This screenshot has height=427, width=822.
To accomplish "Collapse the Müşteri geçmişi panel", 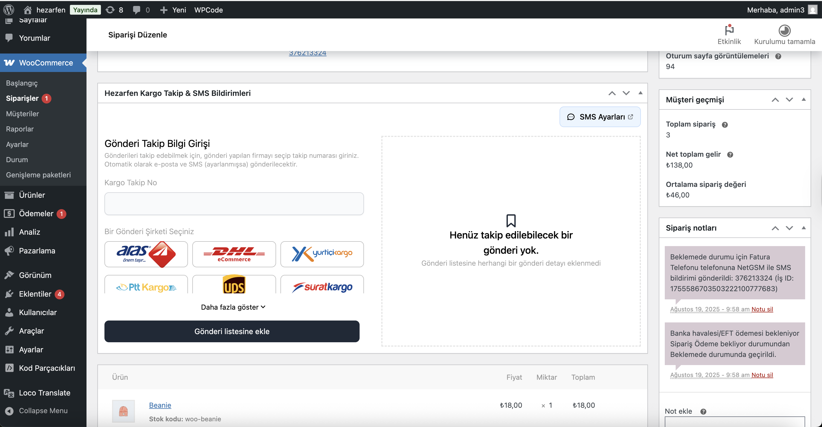I will 804,99.
